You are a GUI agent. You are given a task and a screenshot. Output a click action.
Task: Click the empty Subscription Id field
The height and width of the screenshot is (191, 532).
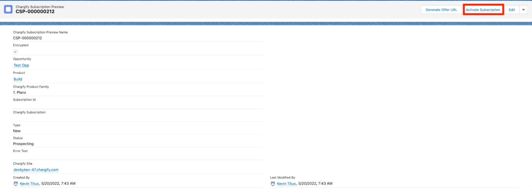(80, 105)
